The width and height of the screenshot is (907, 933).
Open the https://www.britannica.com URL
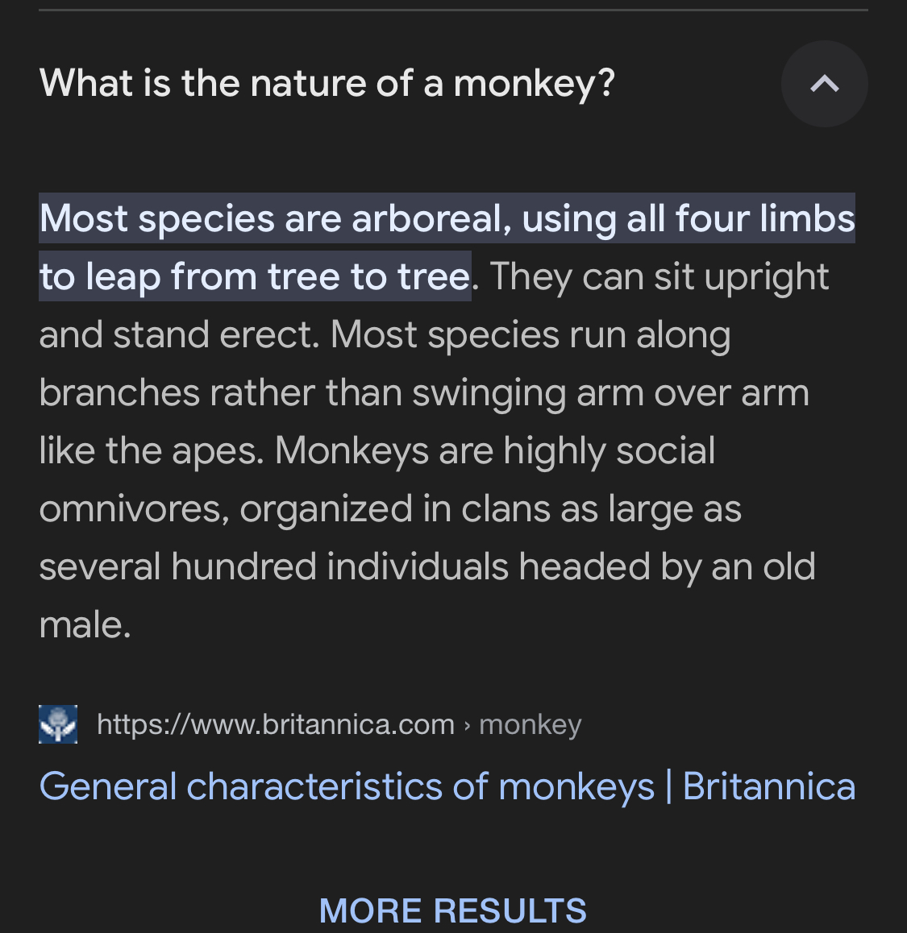click(x=275, y=724)
